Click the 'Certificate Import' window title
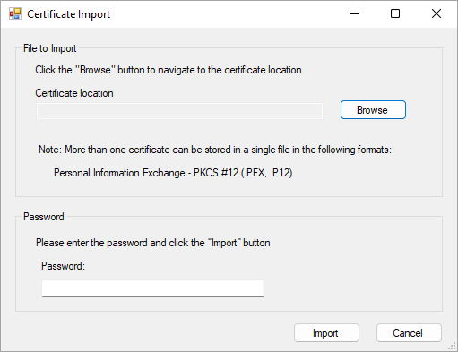The image size is (458, 352). point(68,14)
